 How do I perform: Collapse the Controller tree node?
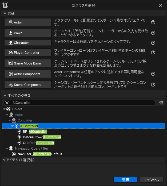click(10, 120)
